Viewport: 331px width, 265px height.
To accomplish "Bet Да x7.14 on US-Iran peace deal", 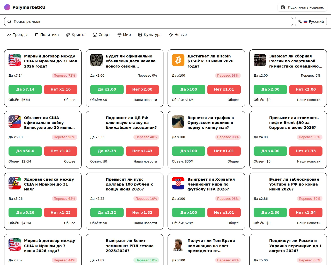I will [25, 89].
